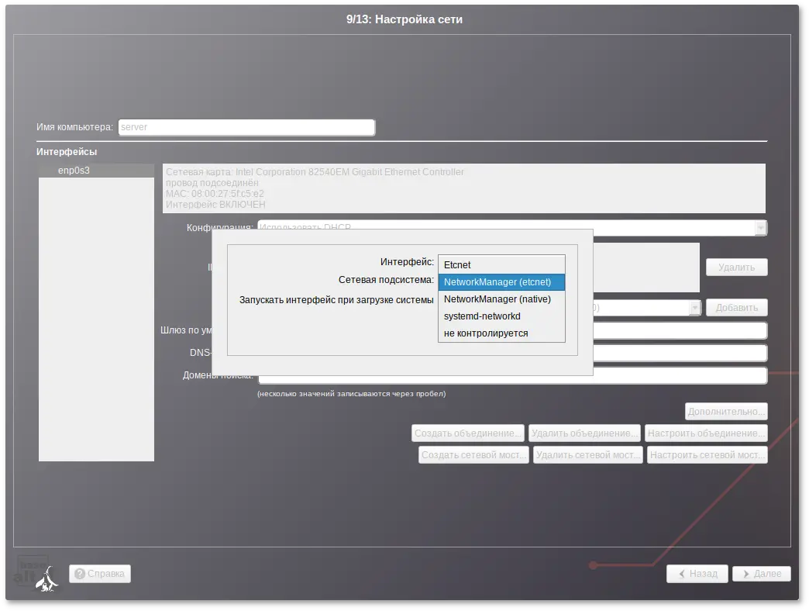Select systemd-networkd subsystem
Screen dimensions: 809x611
(501, 316)
